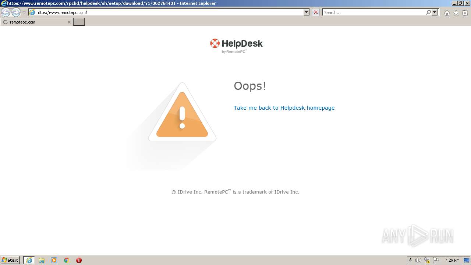
Task: Click Take me back to Helpdesk homepage
Action: (284, 108)
